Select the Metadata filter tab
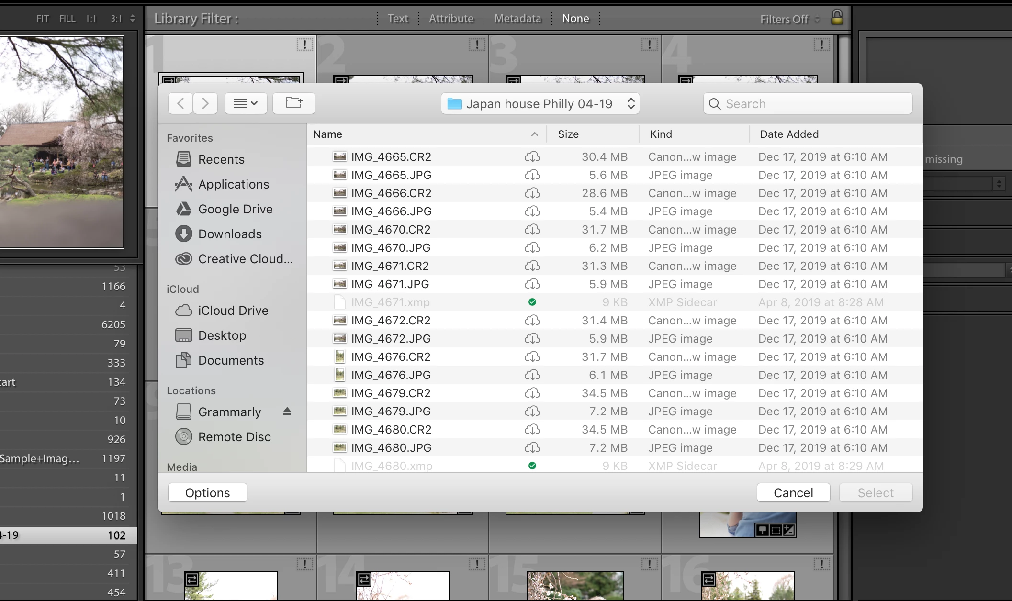1012x601 pixels. point(517,18)
